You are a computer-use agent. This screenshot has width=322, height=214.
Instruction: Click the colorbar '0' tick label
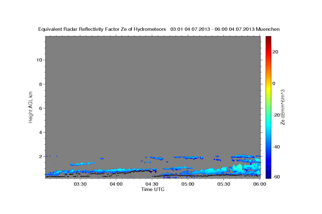click(x=274, y=83)
